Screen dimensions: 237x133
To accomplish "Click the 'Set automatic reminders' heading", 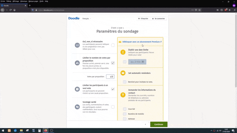I will (x=139, y=73).
